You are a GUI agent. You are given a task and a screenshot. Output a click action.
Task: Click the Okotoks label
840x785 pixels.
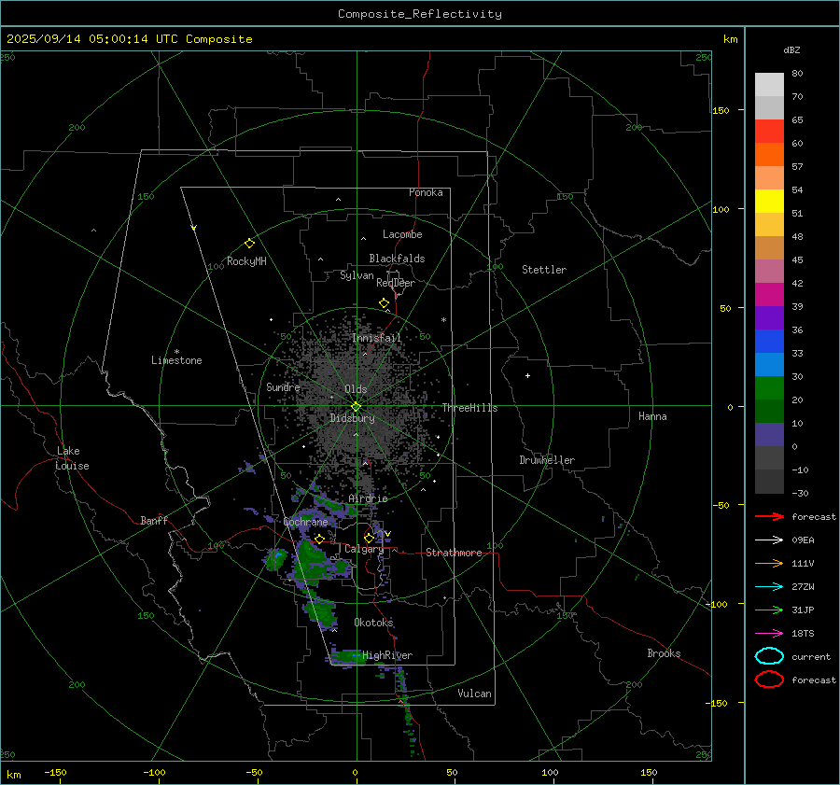tap(373, 622)
